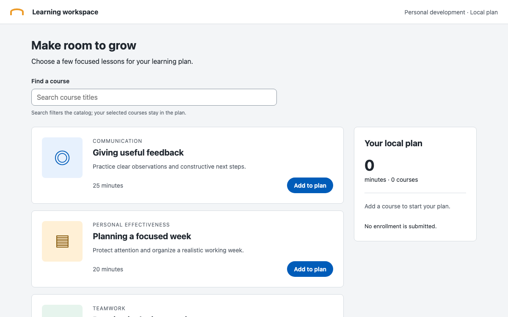The height and width of the screenshot is (317, 508).
Task: Click the Find a course label
Action: click(x=50, y=81)
